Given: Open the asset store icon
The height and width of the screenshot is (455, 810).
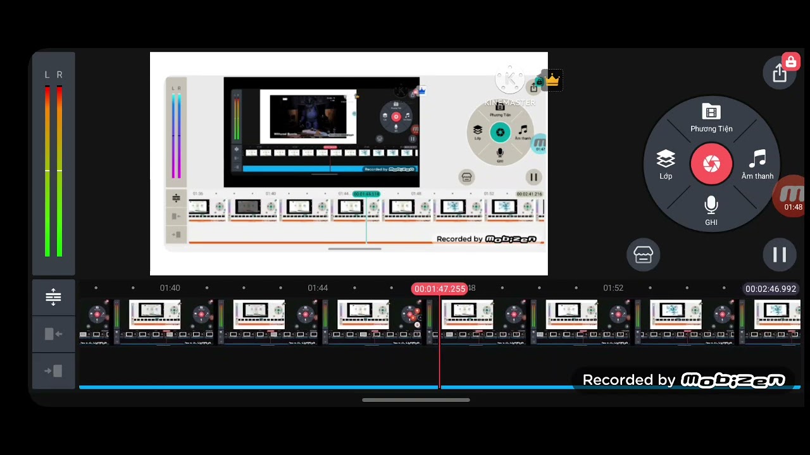Looking at the screenshot, I should coord(643,255).
